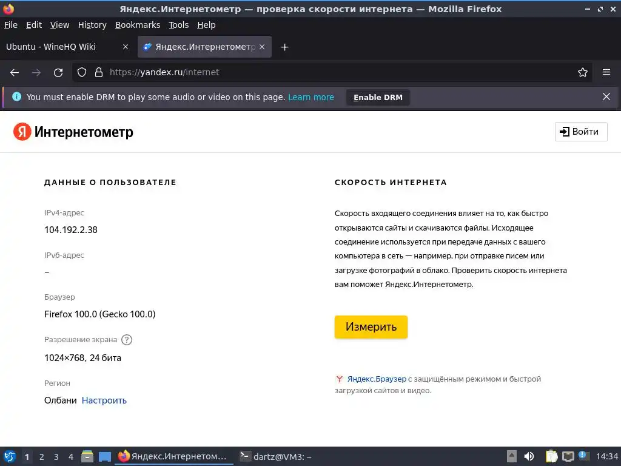Screen dimensions: 621x466
Task: Select the Яндекс.Интернетометр tab
Action: pyautogui.click(x=204, y=47)
